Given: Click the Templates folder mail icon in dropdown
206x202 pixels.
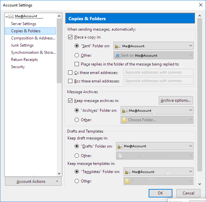Looking at the screenshot, I should pos(127,172).
